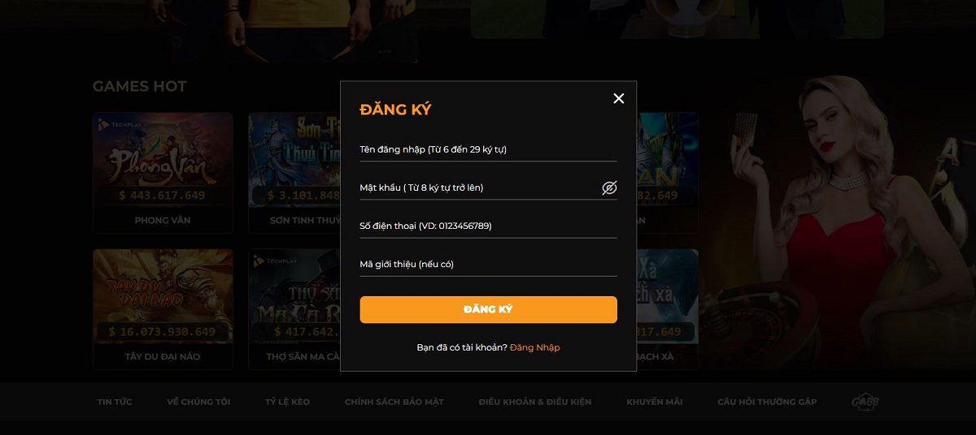This screenshot has width=976, height=435.
Task: Open Điều Khoản & Điều Kiện link
Action: pos(535,402)
